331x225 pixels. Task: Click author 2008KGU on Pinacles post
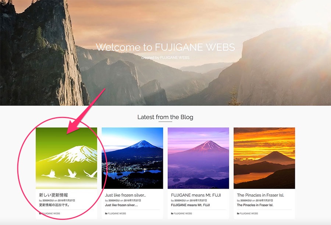[x=246, y=200]
